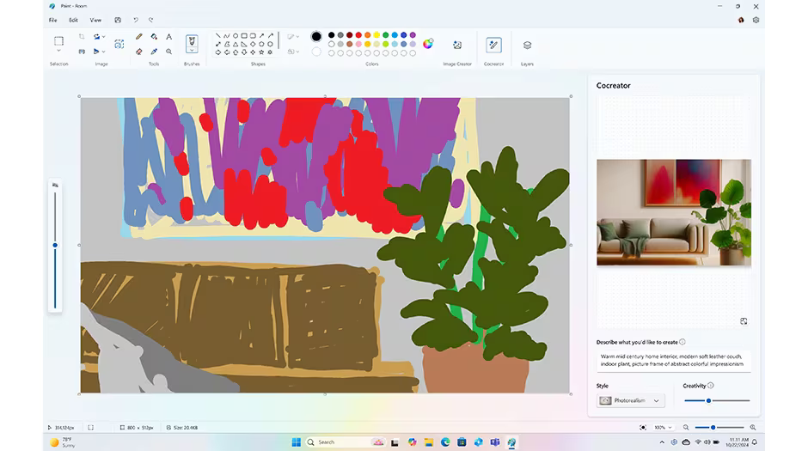Open the Layers panel
Image resolution: width=808 pixels, height=451 pixels.
point(527,45)
